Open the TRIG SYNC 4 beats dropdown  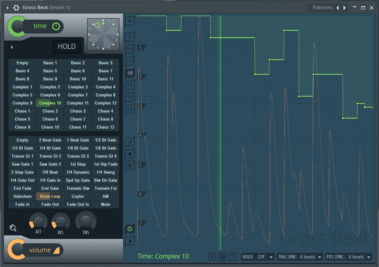[299, 257]
